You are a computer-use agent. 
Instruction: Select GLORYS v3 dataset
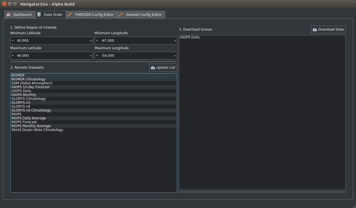pos(94,103)
